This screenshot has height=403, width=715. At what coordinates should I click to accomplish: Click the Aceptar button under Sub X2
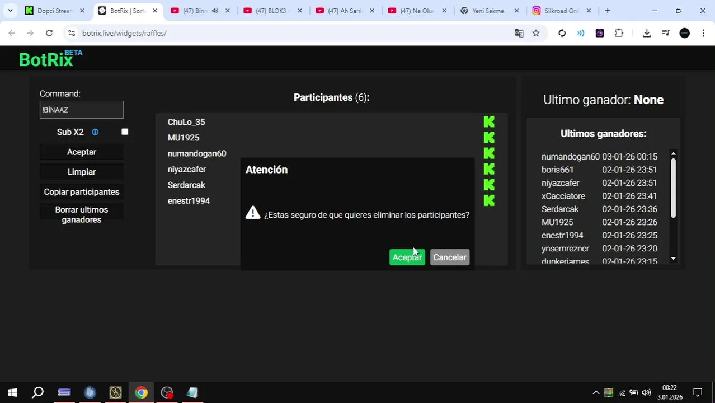[82, 152]
